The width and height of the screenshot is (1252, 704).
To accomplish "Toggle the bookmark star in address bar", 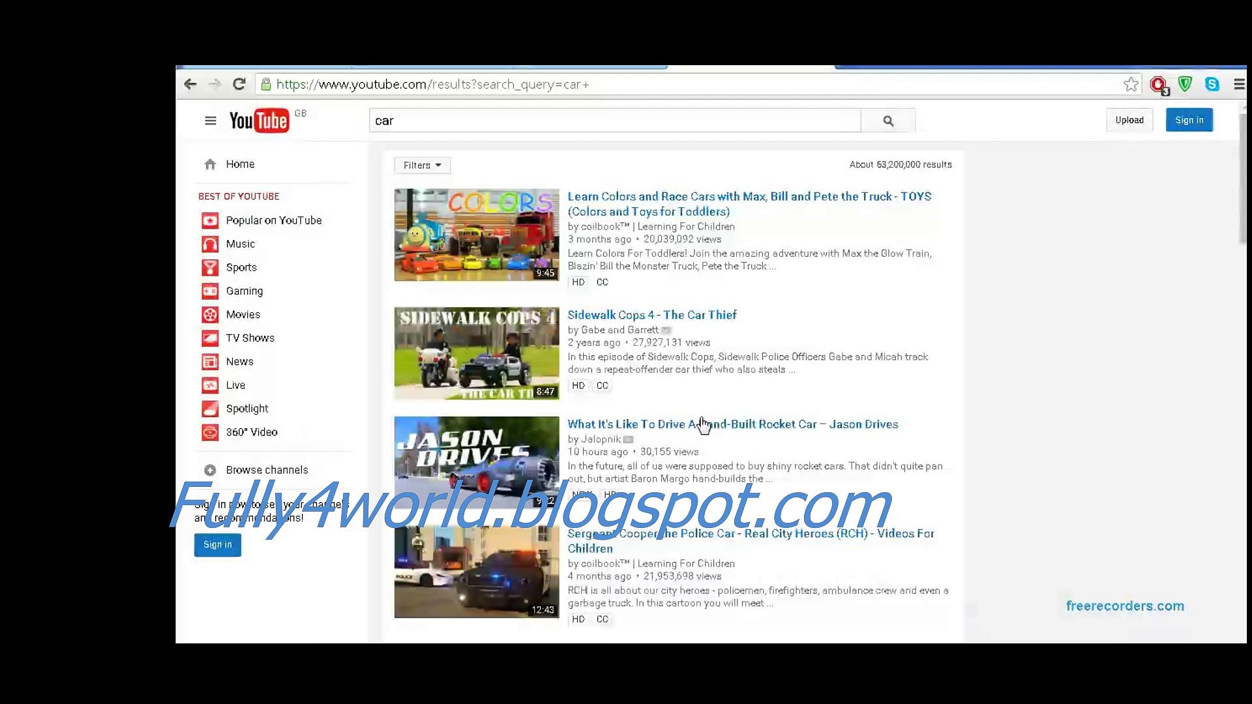I will click(x=1130, y=84).
